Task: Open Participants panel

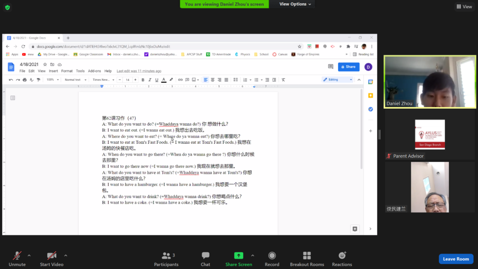Action: tap(166, 259)
